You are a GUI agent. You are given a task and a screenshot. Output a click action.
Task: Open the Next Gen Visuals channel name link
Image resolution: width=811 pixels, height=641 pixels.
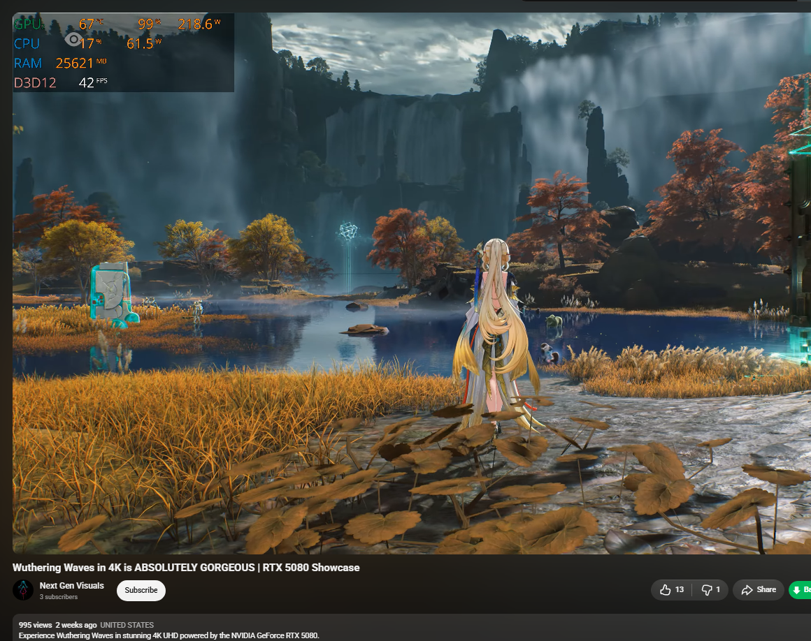[x=72, y=585]
